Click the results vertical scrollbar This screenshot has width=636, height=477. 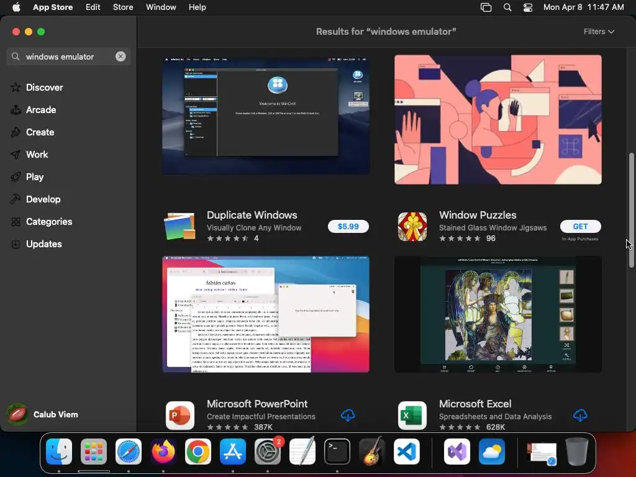(x=631, y=210)
